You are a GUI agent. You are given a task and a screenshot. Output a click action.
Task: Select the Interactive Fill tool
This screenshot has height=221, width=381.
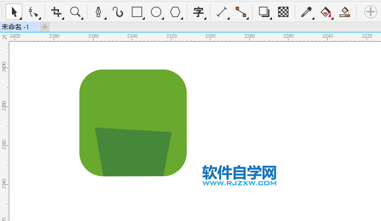click(326, 12)
